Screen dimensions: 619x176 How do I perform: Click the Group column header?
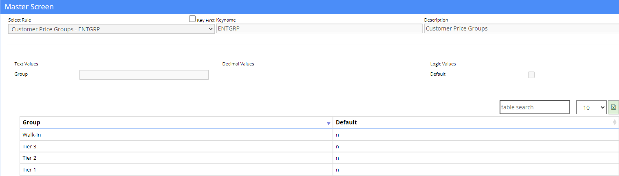176,122
